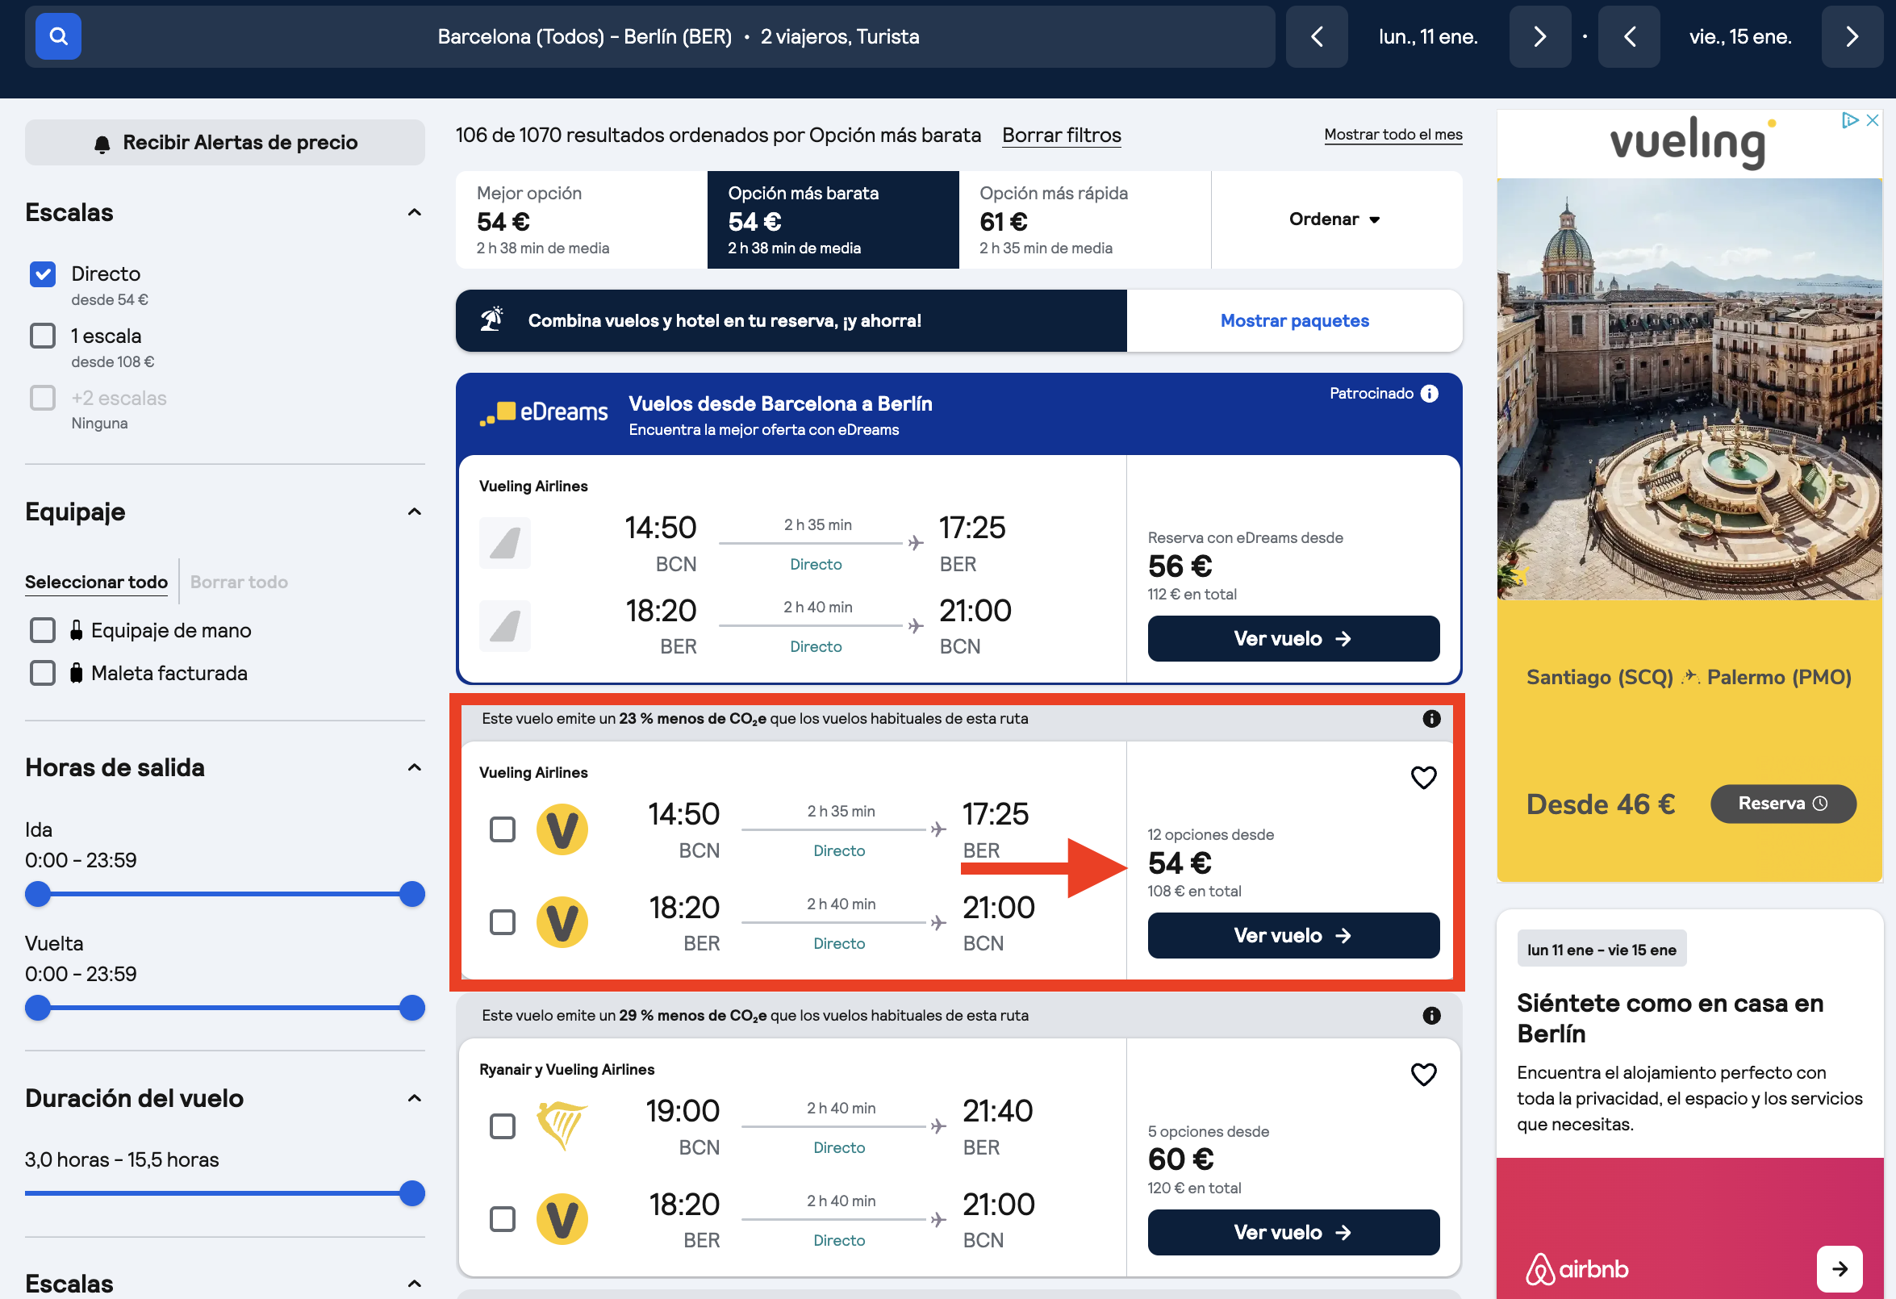Image resolution: width=1896 pixels, height=1299 pixels.
Task: Click Ver vuelo on the 56 € eDreams offer
Action: 1293,639
